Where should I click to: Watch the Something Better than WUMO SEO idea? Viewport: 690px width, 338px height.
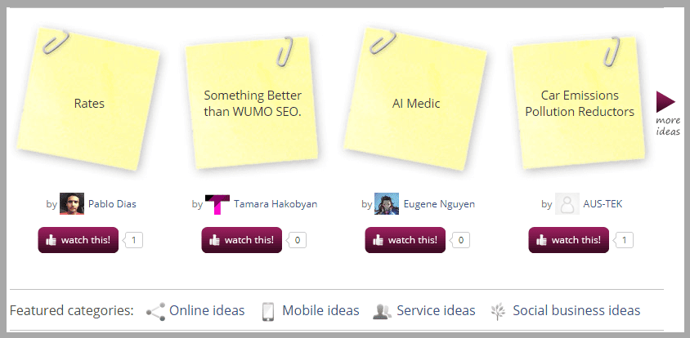pos(242,240)
